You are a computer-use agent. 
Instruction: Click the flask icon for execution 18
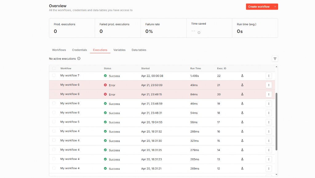[242, 113]
